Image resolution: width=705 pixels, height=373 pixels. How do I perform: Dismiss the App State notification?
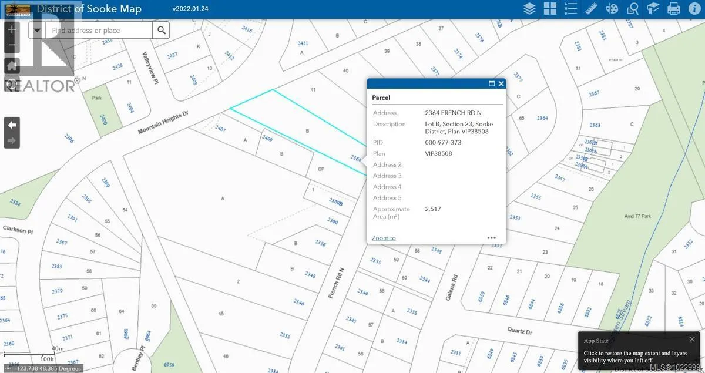[x=691, y=340]
